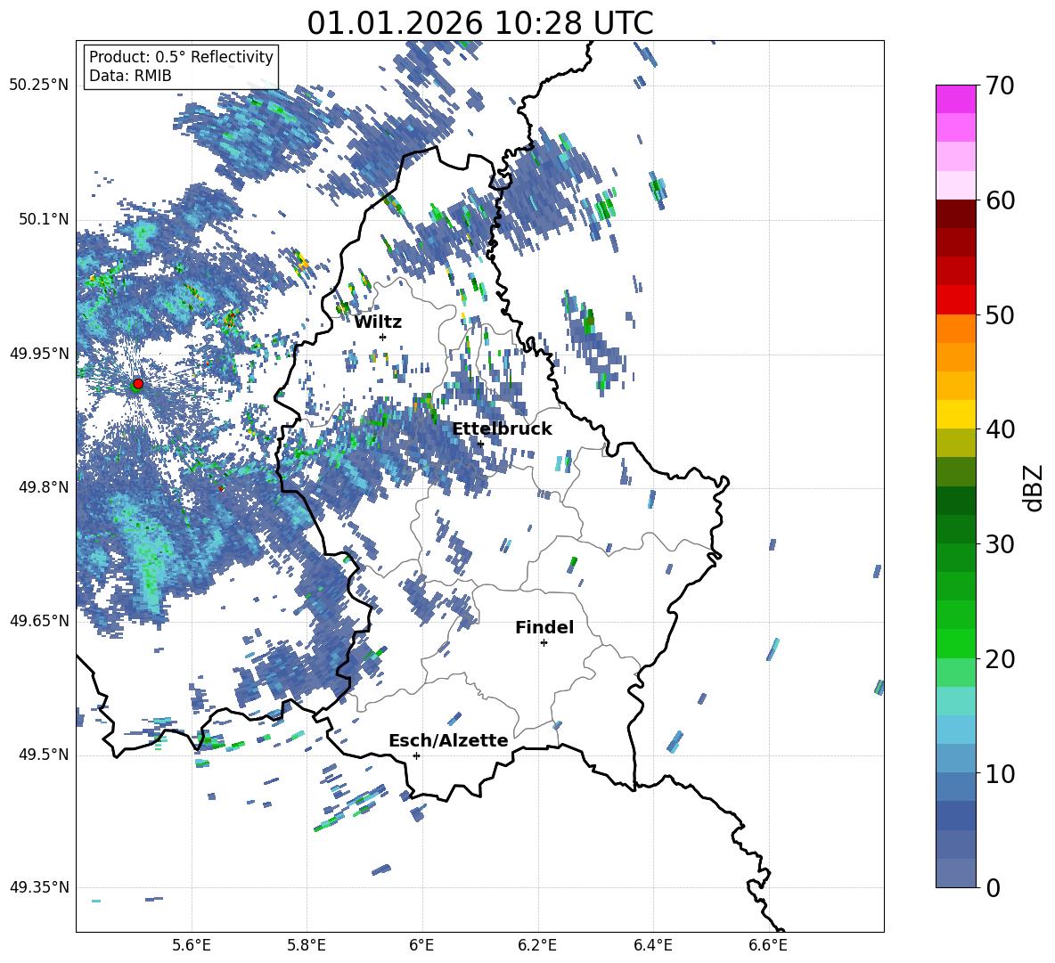Click the Ettelbruck location cross marker

pyautogui.click(x=480, y=444)
